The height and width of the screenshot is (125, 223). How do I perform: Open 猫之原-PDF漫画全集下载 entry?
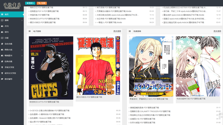pos(41,122)
